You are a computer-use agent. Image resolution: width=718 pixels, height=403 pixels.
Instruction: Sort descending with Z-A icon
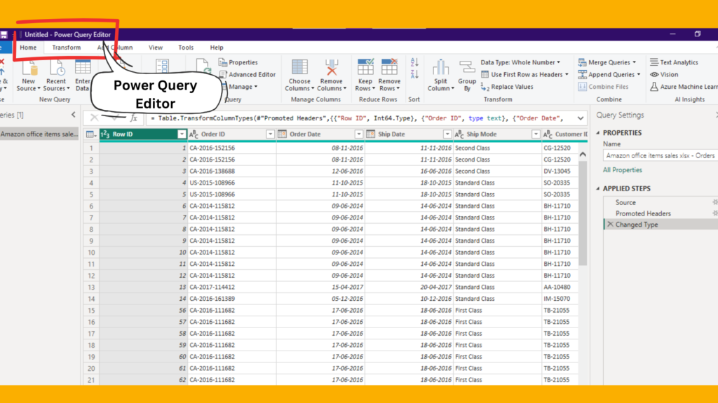[414, 74]
